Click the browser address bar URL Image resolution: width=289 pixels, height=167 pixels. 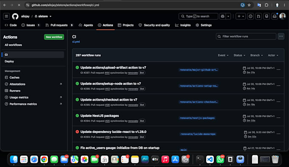point(65,5)
